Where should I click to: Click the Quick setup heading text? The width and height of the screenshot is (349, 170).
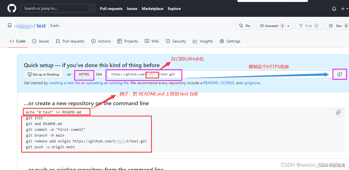click(92, 65)
